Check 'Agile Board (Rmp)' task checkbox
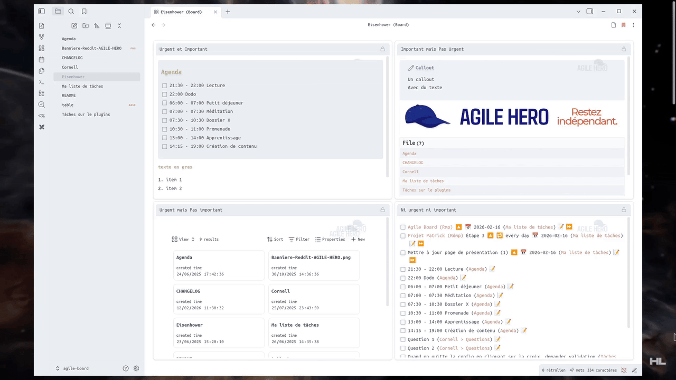676x380 pixels. 403,227
